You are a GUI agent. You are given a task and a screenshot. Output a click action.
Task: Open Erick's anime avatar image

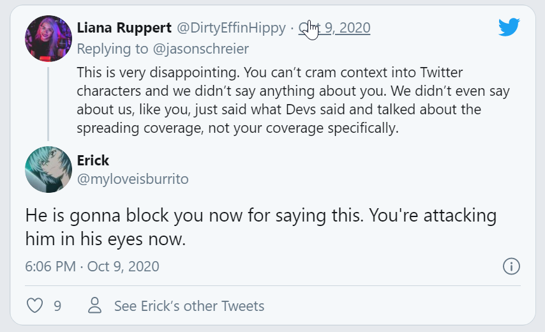[49, 169]
